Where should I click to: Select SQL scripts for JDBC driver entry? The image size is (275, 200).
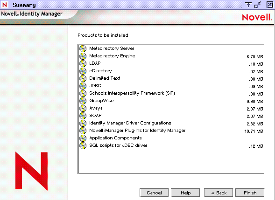118,145
